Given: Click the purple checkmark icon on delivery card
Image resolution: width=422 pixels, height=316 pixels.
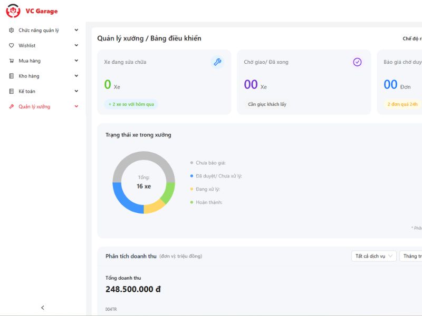Looking at the screenshot, I should click(357, 62).
